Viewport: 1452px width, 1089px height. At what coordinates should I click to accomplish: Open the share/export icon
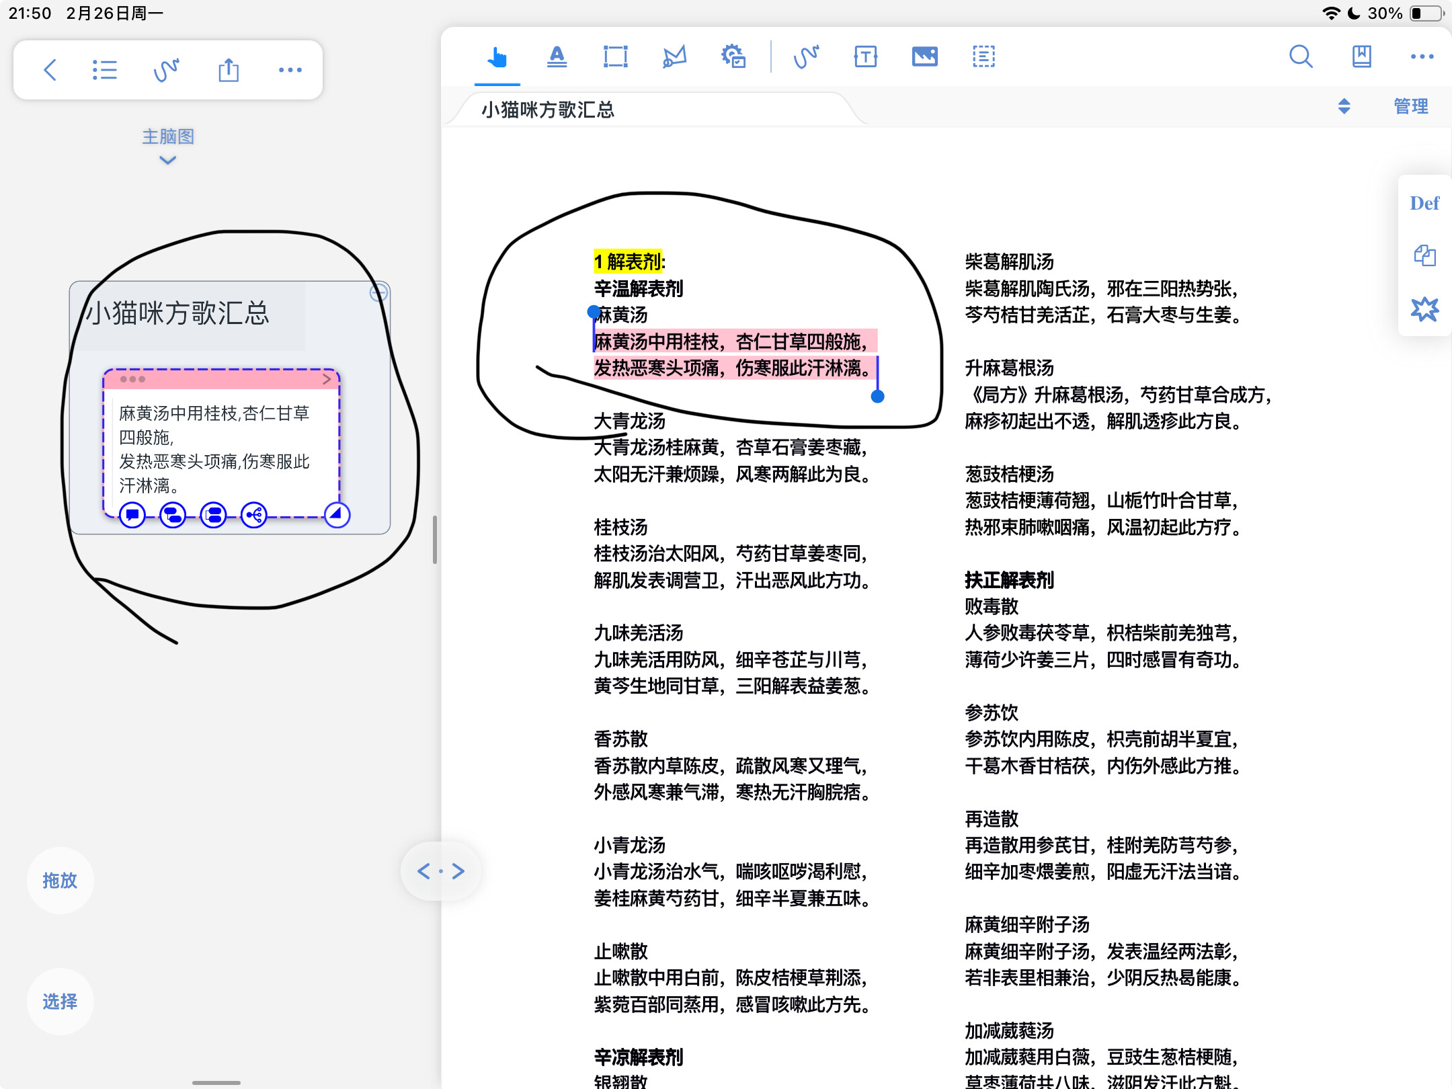click(229, 69)
